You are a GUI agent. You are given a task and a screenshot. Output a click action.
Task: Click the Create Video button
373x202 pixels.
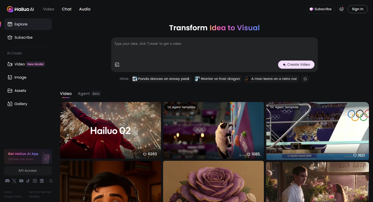click(x=296, y=65)
